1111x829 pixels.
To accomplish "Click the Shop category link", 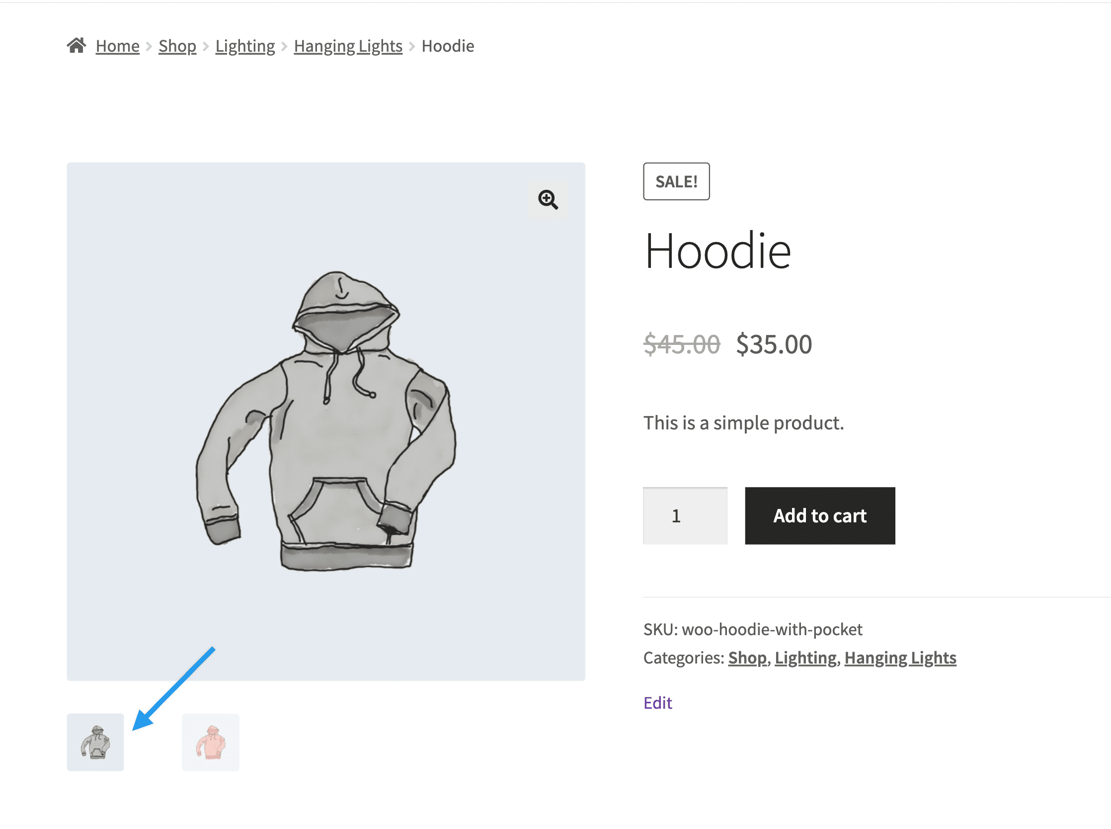I will point(746,657).
